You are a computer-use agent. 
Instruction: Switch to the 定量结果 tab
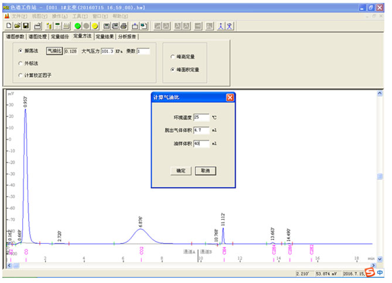[x=105, y=36]
